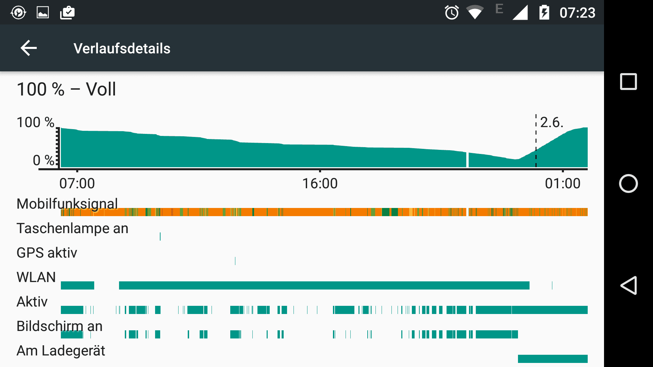The image size is (653, 367).
Task: Click the Taschenlampe an tick mark
Action: coord(160,237)
